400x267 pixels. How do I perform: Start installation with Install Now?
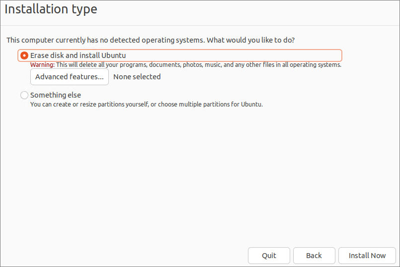pyautogui.click(x=367, y=256)
